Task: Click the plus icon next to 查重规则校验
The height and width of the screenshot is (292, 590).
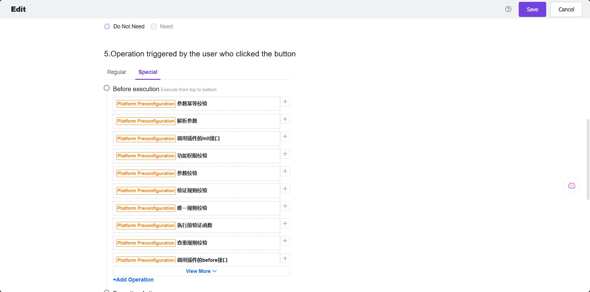Action: tap(285, 241)
